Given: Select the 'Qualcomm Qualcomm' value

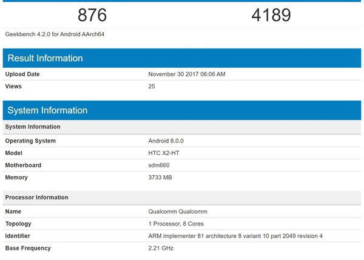Looking at the screenshot, I should tap(178, 212).
